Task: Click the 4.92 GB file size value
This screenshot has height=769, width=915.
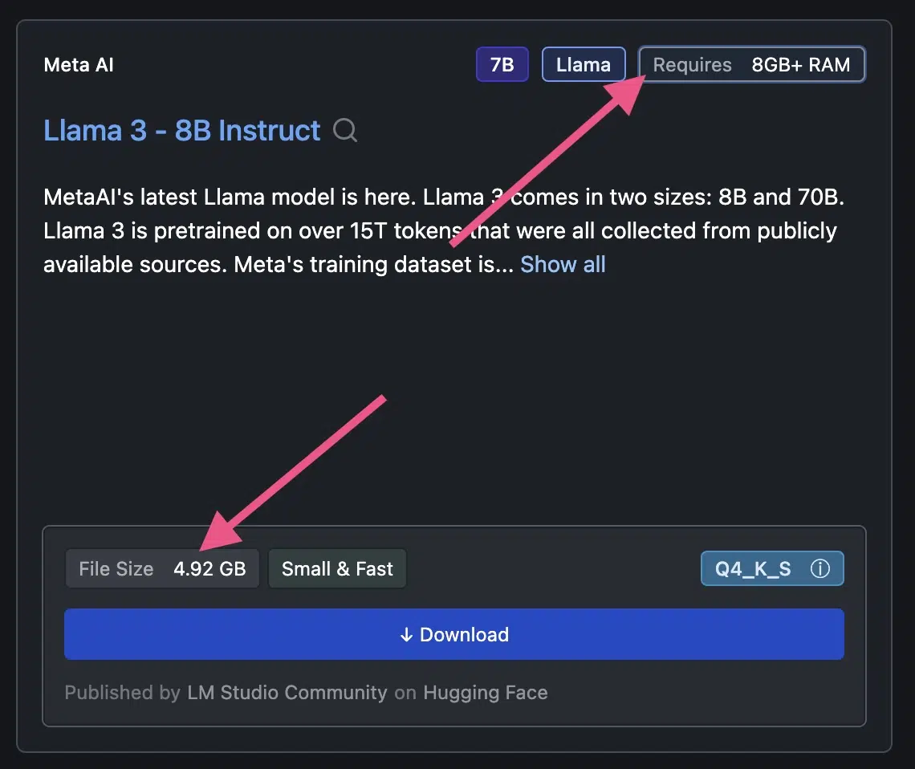Action: (x=211, y=568)
